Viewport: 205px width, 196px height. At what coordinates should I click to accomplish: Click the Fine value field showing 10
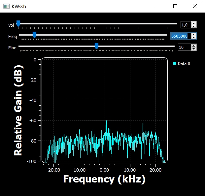[x=184, y=48]
